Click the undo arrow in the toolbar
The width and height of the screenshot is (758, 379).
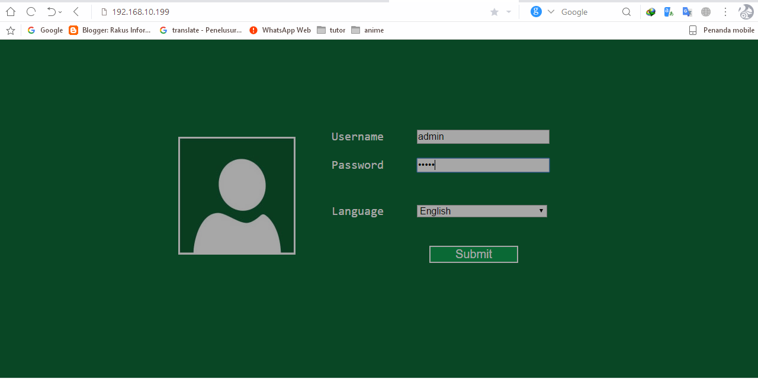[52, 11]
